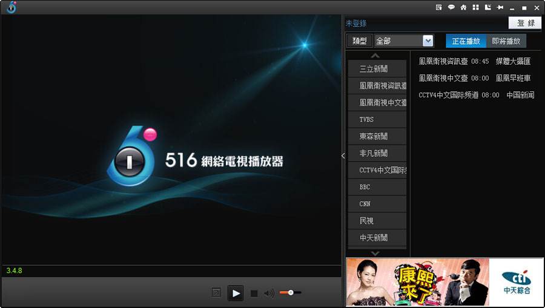Viewport: 545px width, 308px height.
Task: Open the program guide list icon in the title bar
Action: pos(439,7)
